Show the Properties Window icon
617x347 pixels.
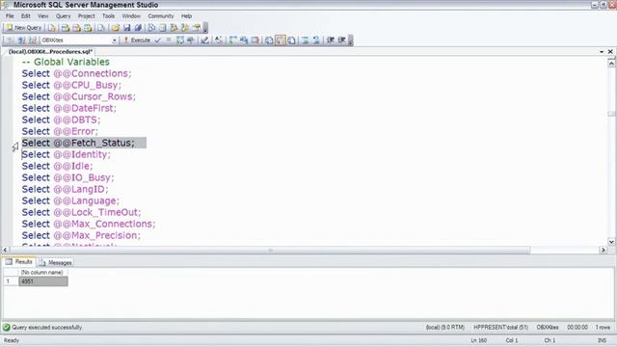[x=196, y=28]
